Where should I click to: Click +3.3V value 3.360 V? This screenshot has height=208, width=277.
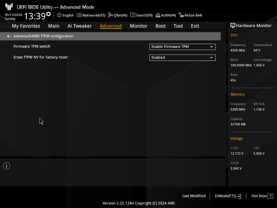pyautogui.click(x=236, y=168)
